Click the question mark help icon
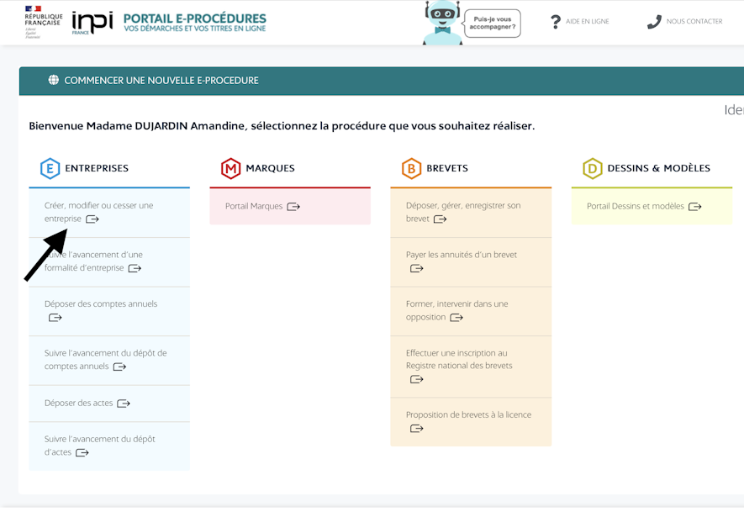This screenshot has height=517, width=744. pos(555,21)
